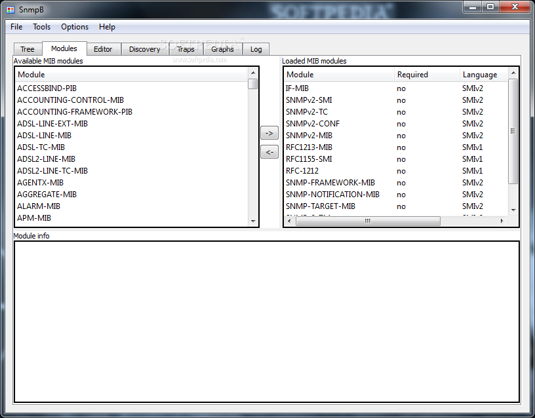The height and width of the screenshot is (418, 535).
Task: Select APM-MIB module
Action: click(34, 218)
